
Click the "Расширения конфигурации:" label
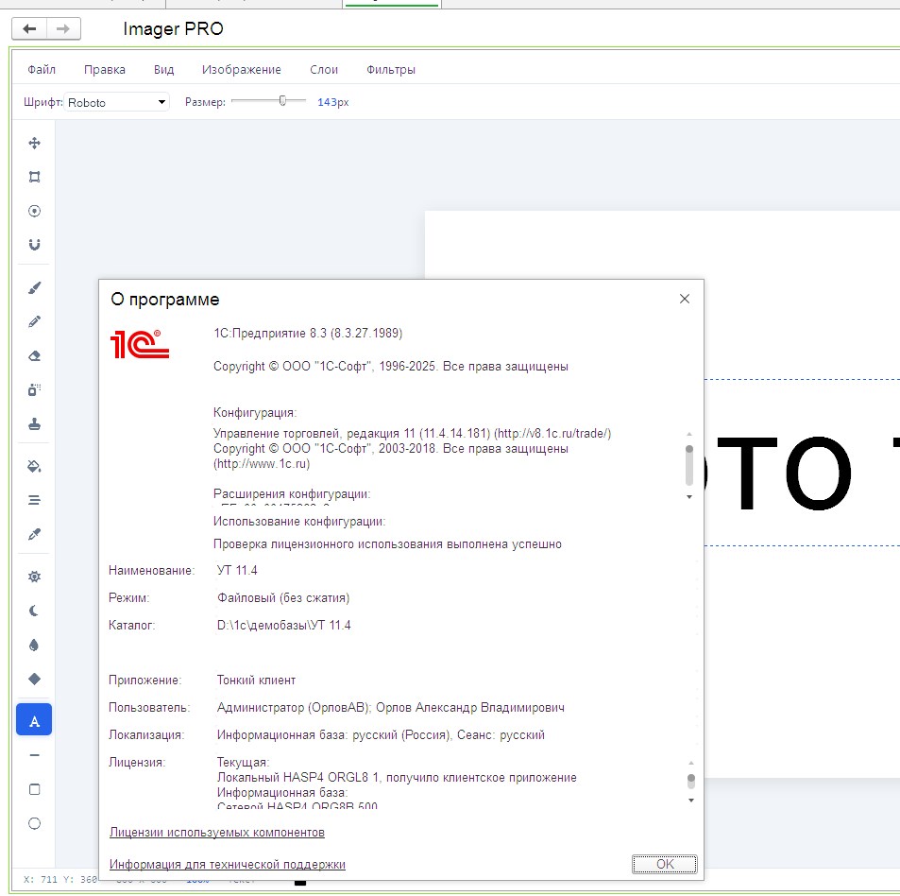pyautogui.click(x=292, y=494)
